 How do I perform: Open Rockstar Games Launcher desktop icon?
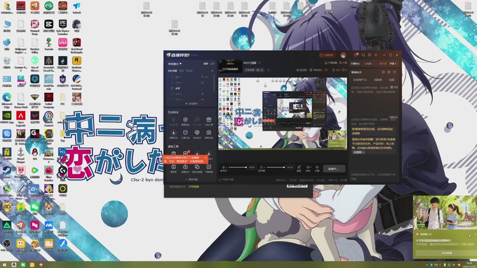coord(77,63)
